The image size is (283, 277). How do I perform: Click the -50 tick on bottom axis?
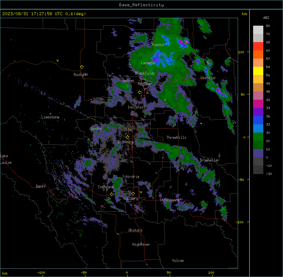click(x=84, y=272)
